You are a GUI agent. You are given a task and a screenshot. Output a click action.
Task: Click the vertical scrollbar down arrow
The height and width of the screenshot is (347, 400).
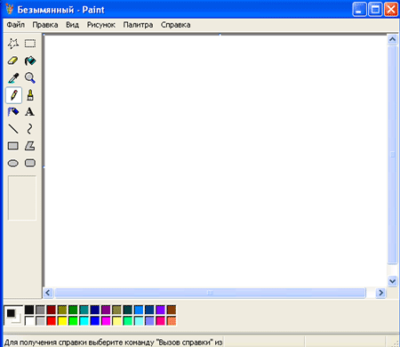pos(393,281)
